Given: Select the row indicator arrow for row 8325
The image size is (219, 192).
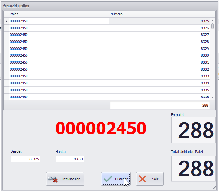Looking at the screenshot, I should point(6,21).
